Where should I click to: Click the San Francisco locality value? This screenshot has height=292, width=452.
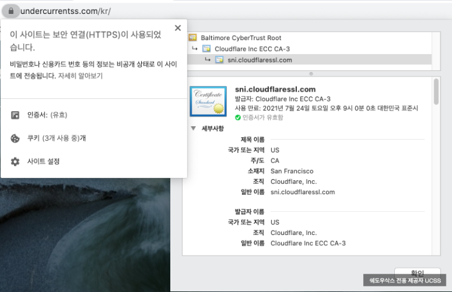point(292,171)
